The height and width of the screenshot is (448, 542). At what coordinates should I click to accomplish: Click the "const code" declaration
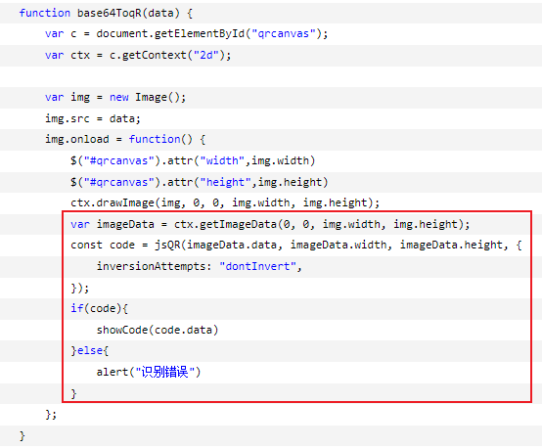[x=103, y=246]
